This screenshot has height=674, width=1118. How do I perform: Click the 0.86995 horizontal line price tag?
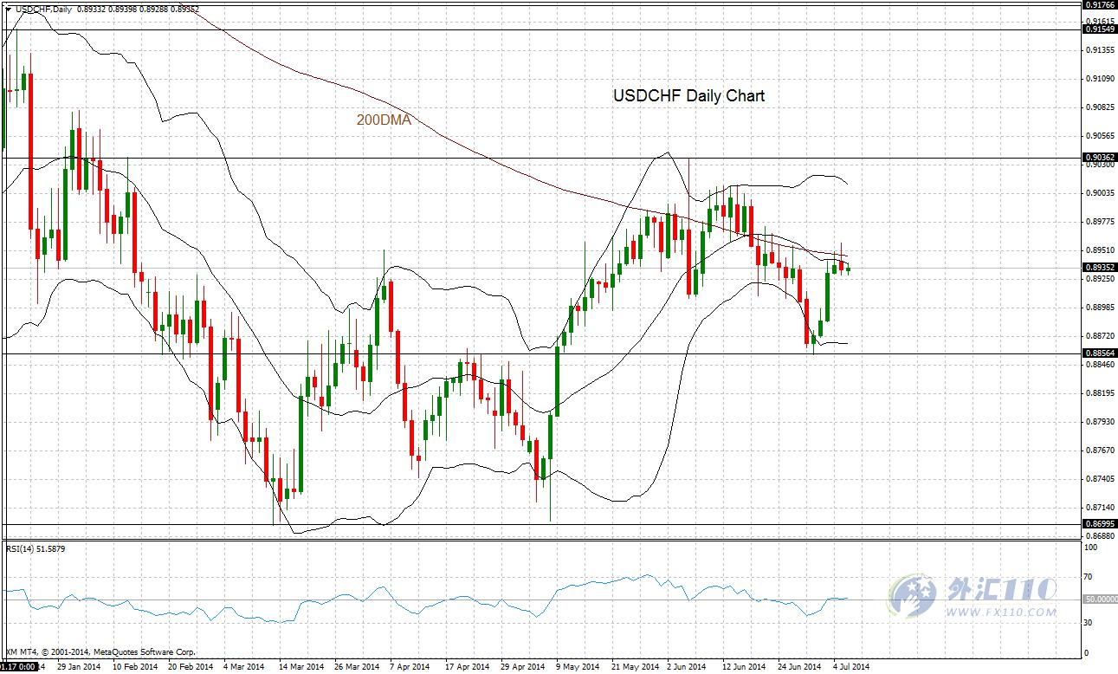pyautogui.click(x=1099, y=524)
